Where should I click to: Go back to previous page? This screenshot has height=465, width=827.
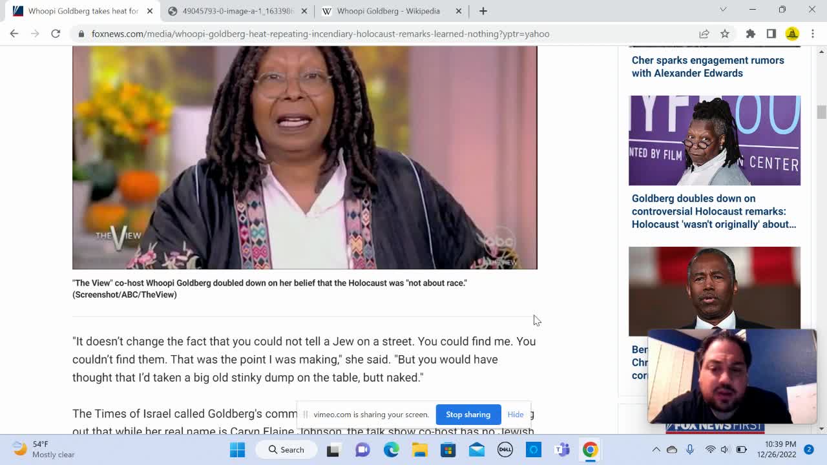[14, 34]
